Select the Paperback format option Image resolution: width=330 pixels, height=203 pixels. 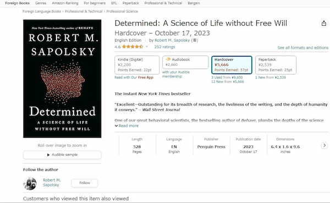click(276, 65)
